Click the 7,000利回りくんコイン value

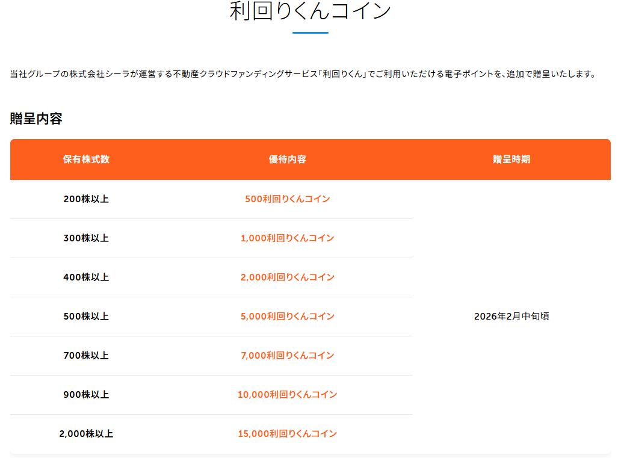(x=287, y=355)
